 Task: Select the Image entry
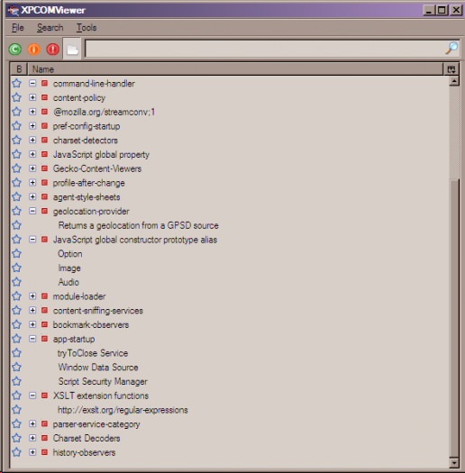coord(69,268)
